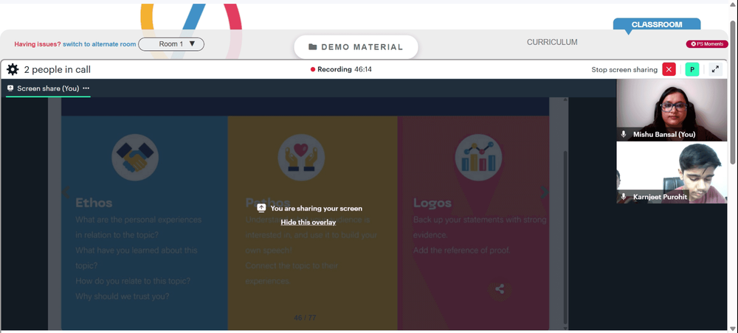The image size is (738, 333).
Task: Click the Ethos handshake icon
Action: (x=135, y=158)
